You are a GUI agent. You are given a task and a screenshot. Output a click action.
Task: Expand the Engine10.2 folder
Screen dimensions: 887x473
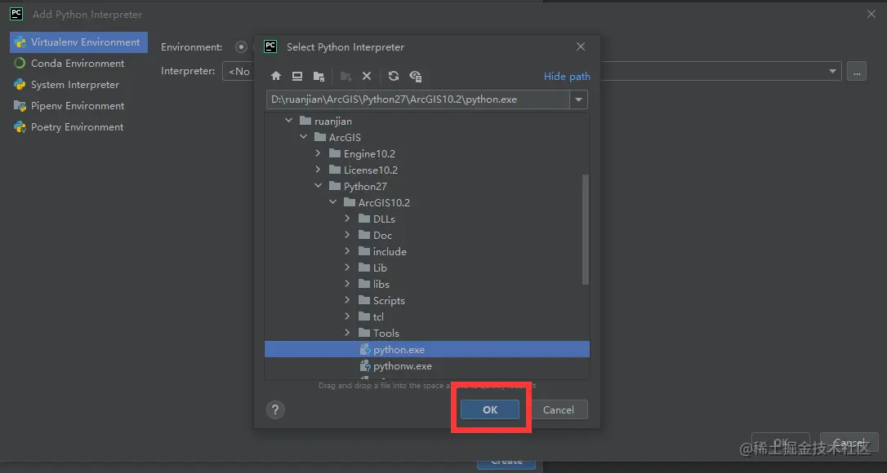point(318,153)
